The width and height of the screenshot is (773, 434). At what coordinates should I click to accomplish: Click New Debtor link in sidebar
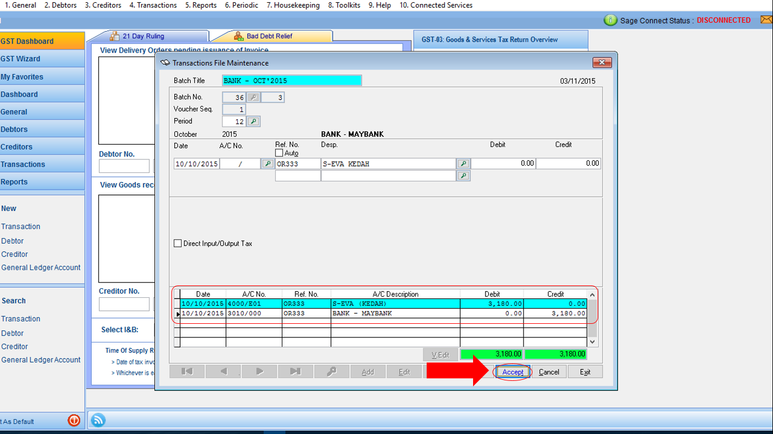click(x=12, y=241)
